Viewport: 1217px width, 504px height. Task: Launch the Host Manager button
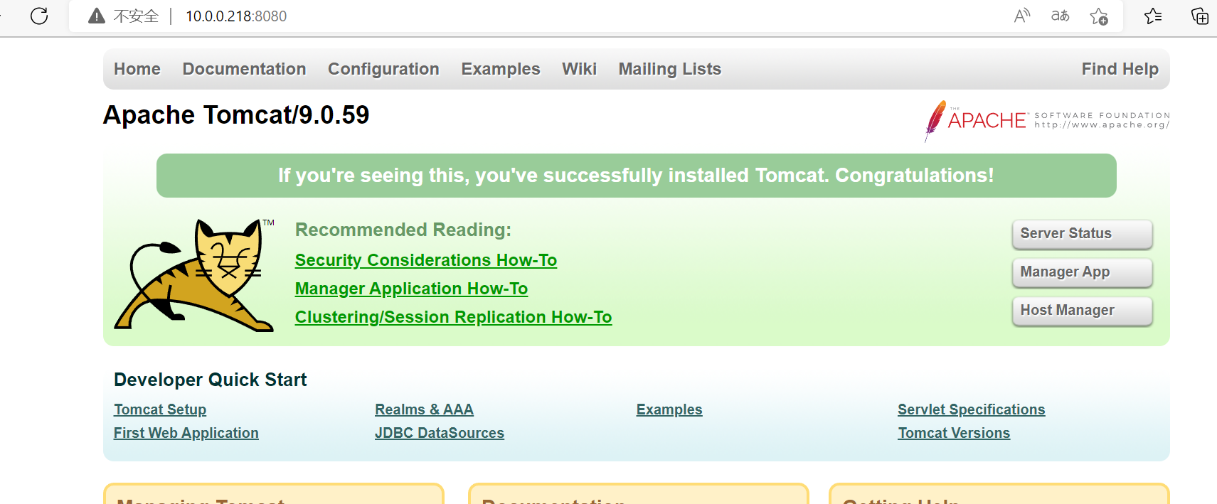(1082, 311)
